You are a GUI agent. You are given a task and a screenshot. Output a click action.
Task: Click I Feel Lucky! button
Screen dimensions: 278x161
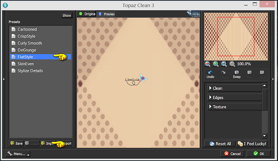pyautogui.click(x=252, y=144)
